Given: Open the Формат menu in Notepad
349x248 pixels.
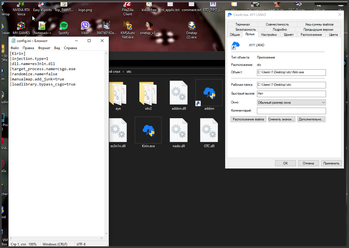Looking at the screenshot, I should point(44,48).
